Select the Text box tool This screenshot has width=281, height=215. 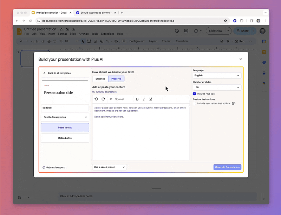pyautogui.click(x=89, y=41)
